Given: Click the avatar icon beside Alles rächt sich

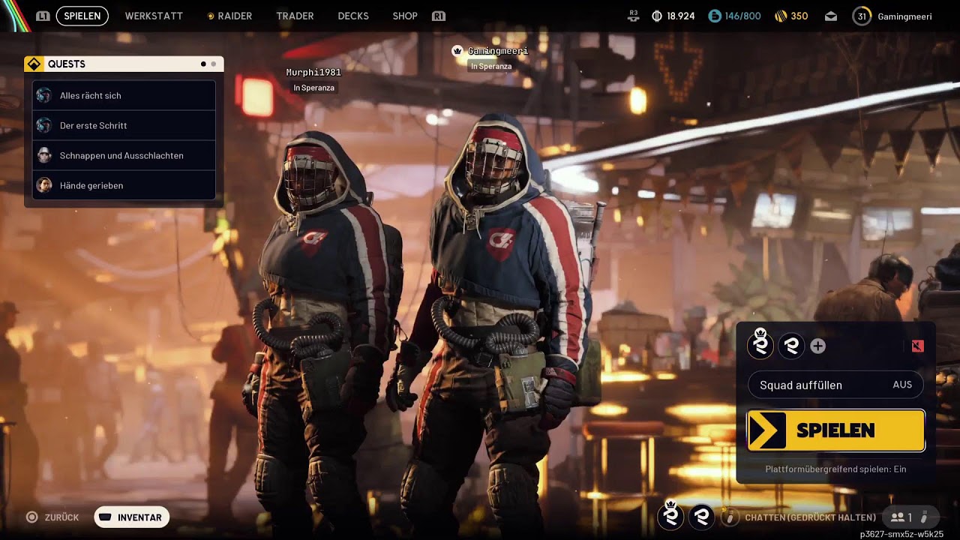Looking at the screenshot, I should 44,95.
